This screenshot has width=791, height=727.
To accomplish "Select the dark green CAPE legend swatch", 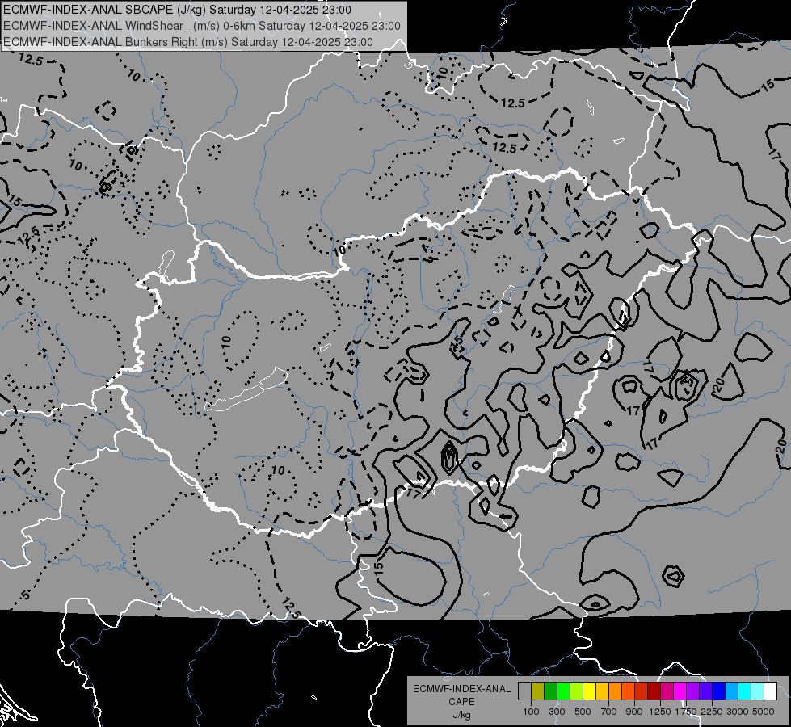I will click(550, 691).
